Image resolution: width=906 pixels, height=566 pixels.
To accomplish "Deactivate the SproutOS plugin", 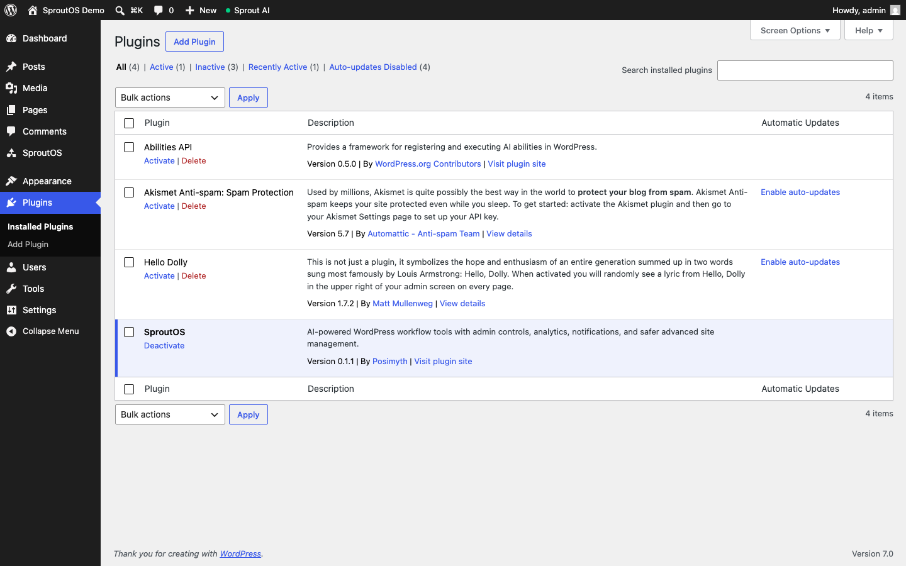I will point(164,346).
